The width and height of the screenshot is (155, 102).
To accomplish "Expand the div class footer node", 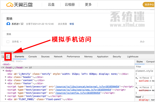I will click(6, 83).
